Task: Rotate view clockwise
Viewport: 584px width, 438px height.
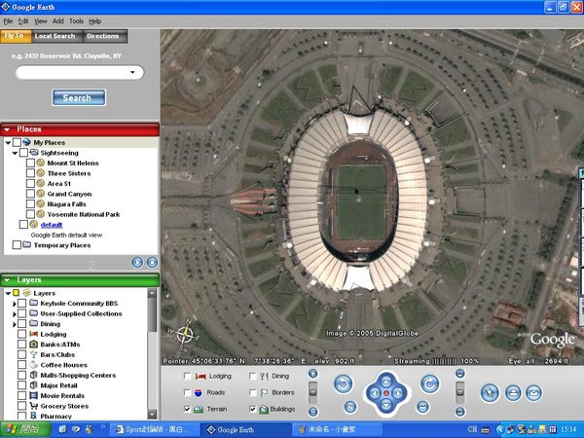Action: click(430, 384)
